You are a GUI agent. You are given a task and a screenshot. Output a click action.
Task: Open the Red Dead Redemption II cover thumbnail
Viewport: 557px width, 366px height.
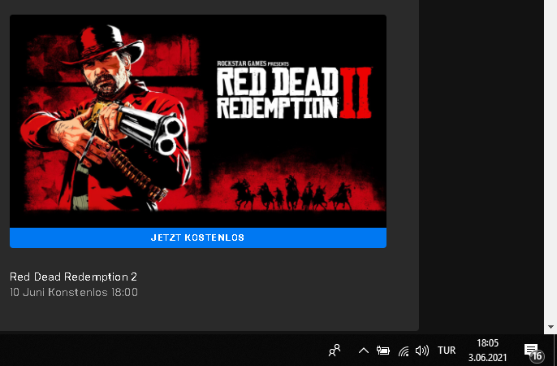pyautogui.click(x=198, y=121)
